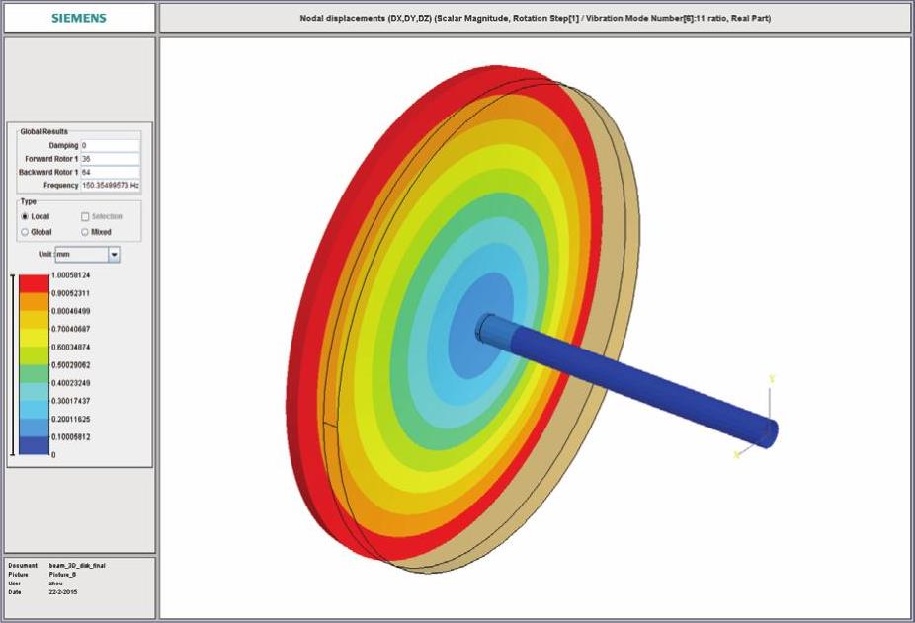Viewport: 915px width, 623px height.
Task: Click the red legend swatch at top
Action: coord(34,282)
